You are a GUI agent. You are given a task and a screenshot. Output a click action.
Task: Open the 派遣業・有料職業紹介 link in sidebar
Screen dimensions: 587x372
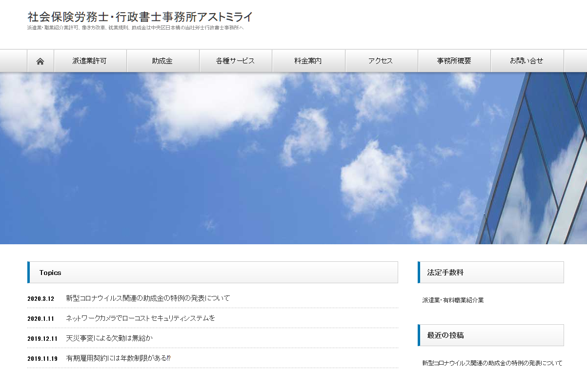(448, 301)
